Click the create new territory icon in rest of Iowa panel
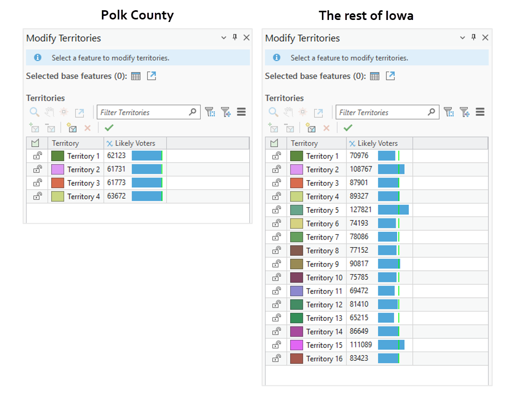524x395 pixels. click(x=311, y=127)
